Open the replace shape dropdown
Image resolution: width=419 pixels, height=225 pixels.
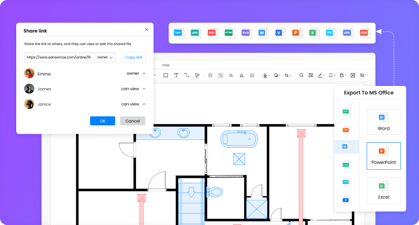click(x=363, y=75)
